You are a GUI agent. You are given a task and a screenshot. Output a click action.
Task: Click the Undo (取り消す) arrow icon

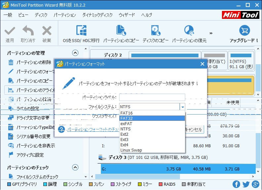28,30
